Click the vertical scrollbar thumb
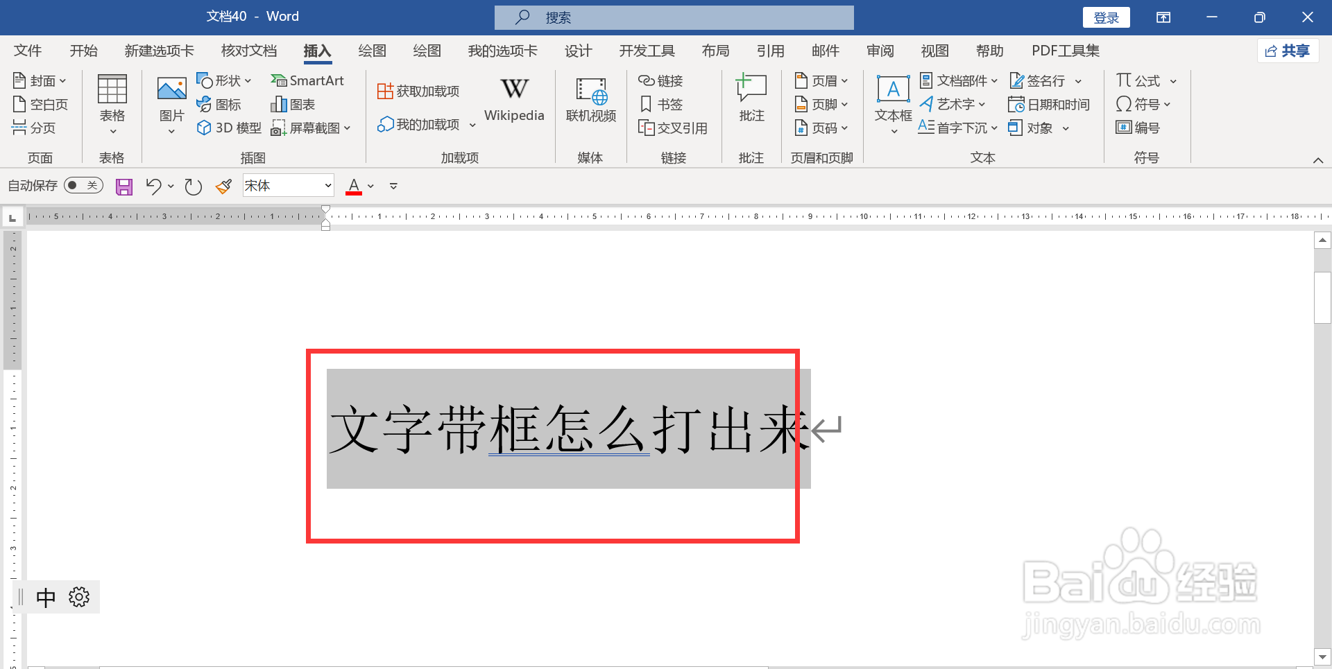 tap(1322, 297)
